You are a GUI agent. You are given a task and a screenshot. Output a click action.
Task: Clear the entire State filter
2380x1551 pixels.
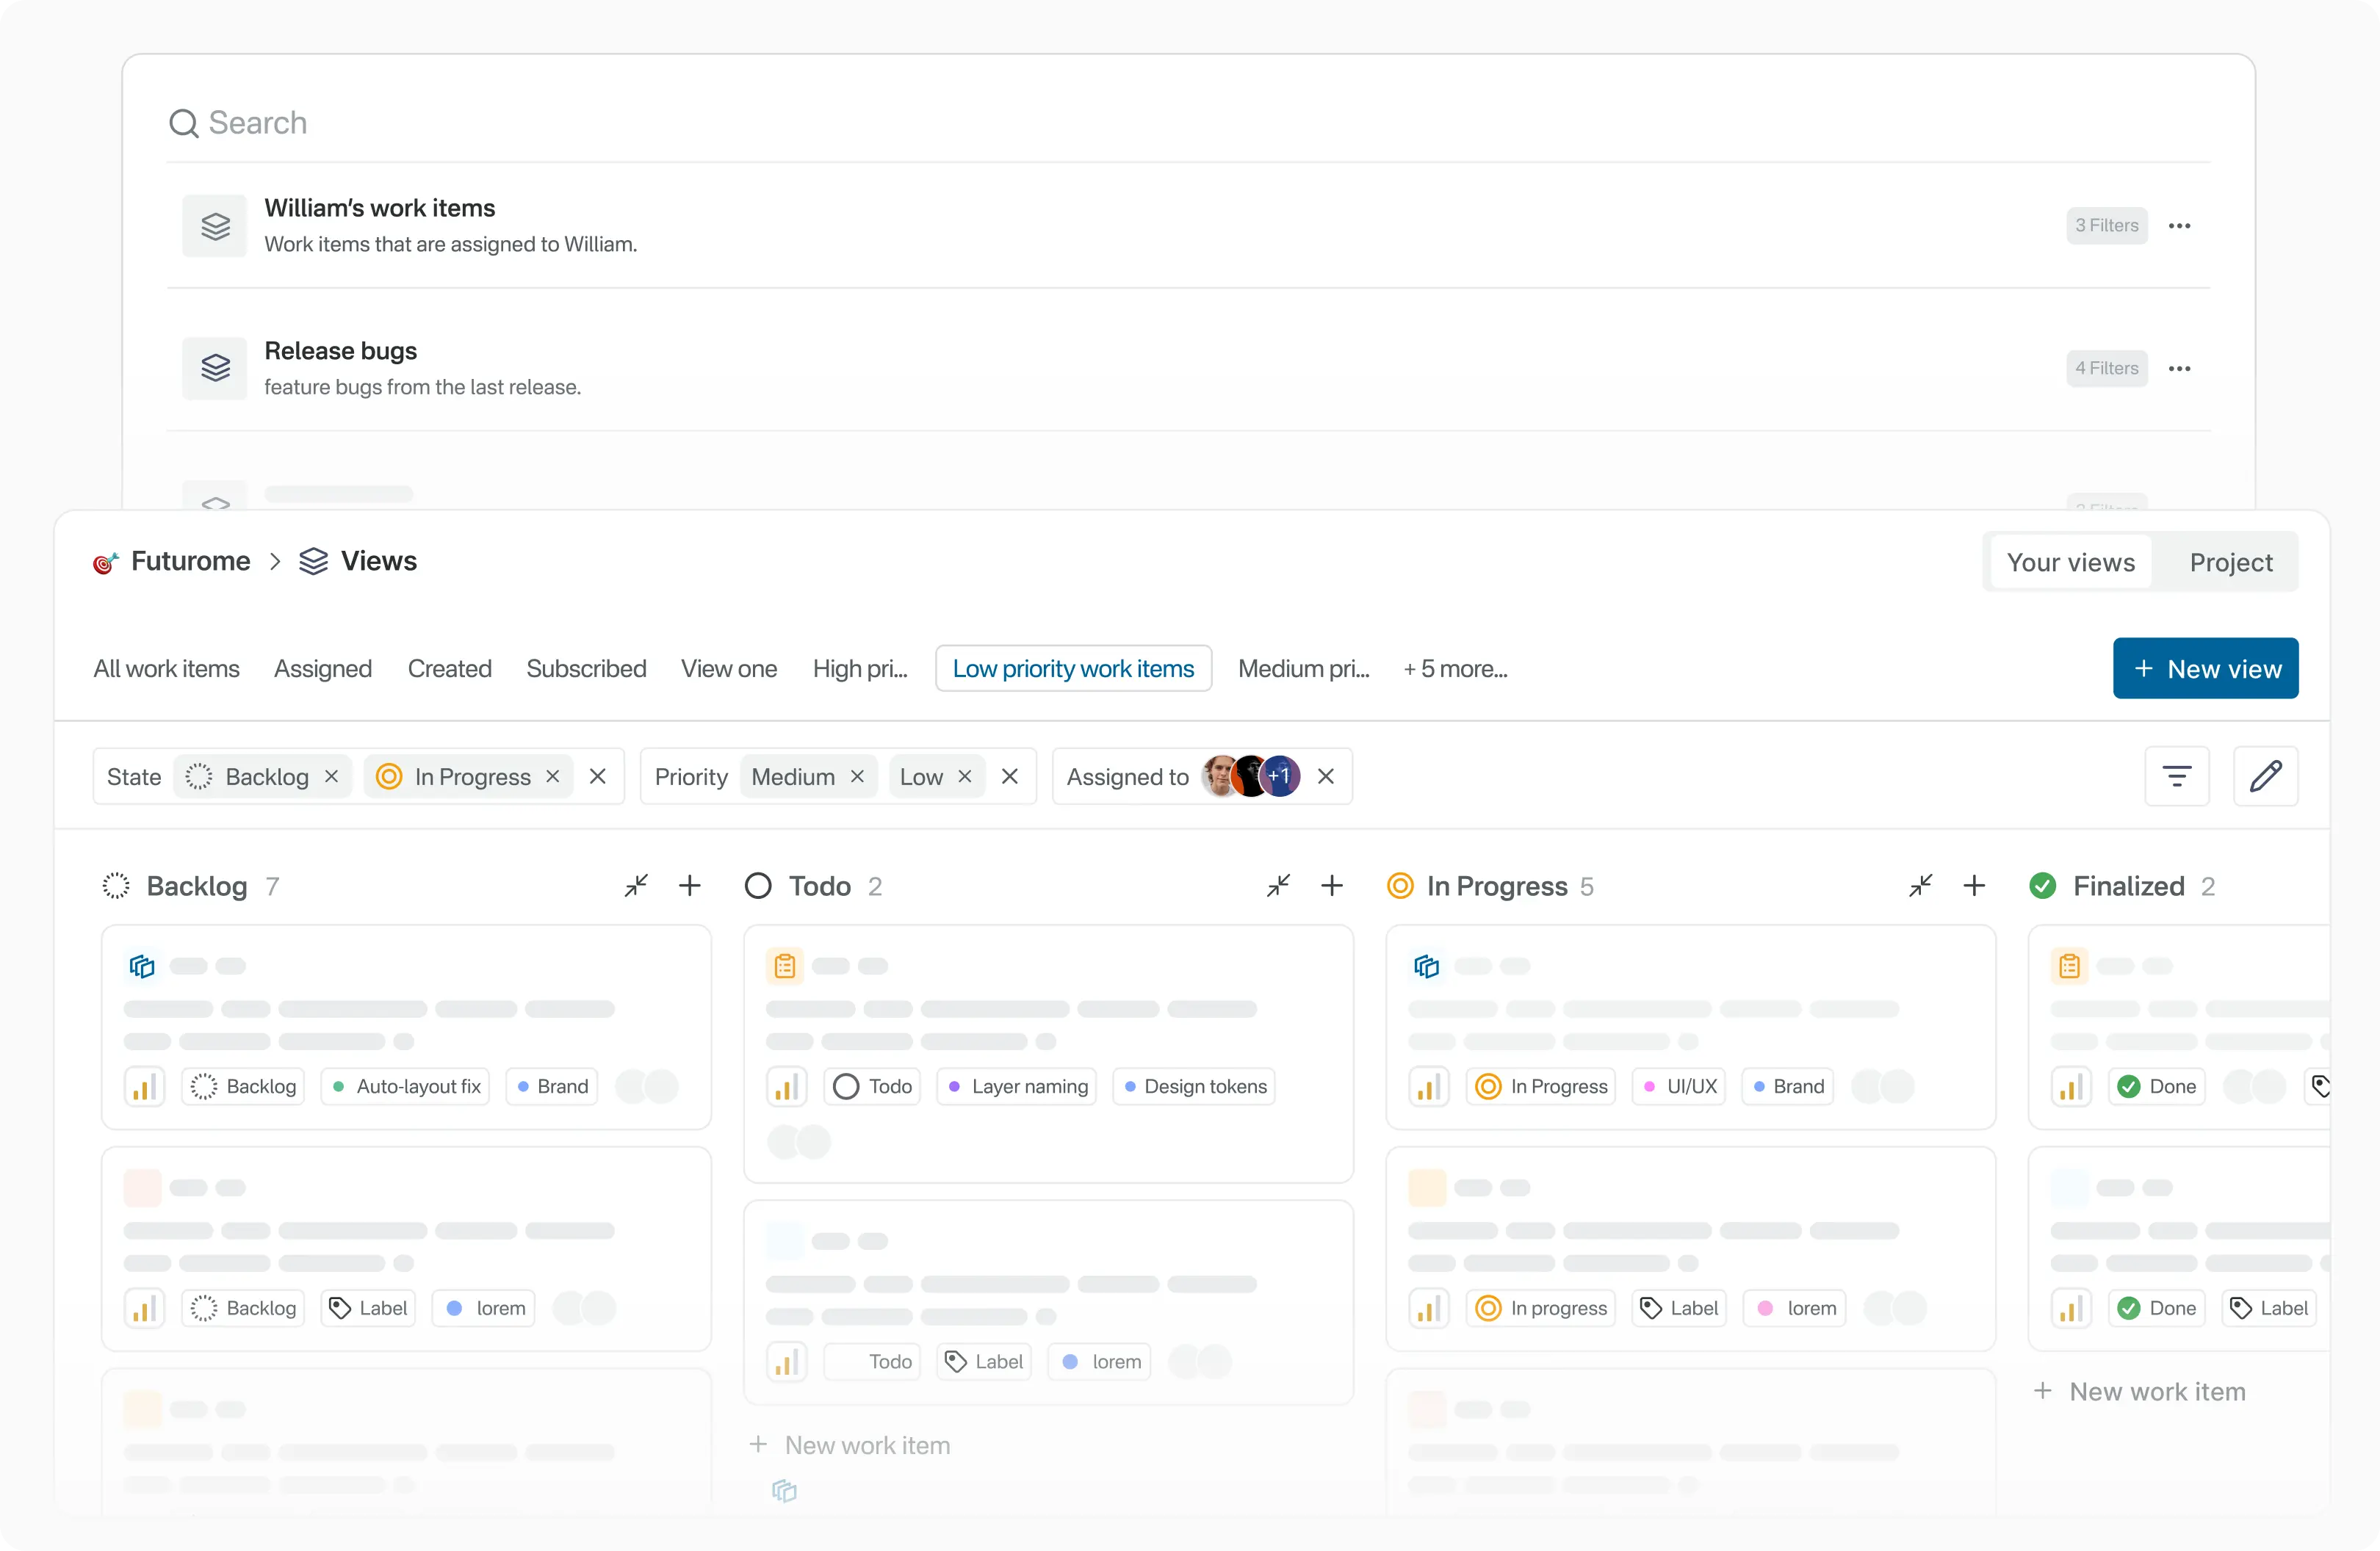click(x=598, y=777)
